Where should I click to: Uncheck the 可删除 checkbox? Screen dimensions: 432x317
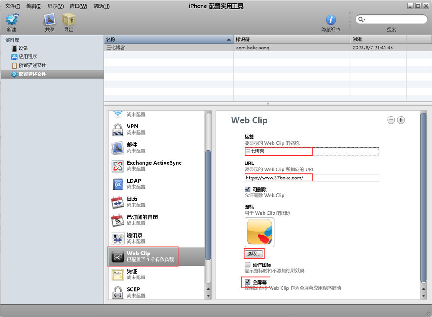click(248, 189)
